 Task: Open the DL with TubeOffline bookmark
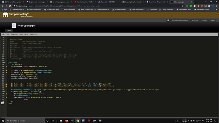pos(52,10)
